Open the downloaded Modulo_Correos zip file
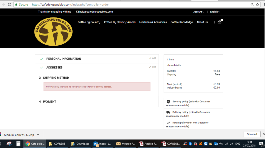The width and height of the screenshot is (265, 148). point(19,135)
